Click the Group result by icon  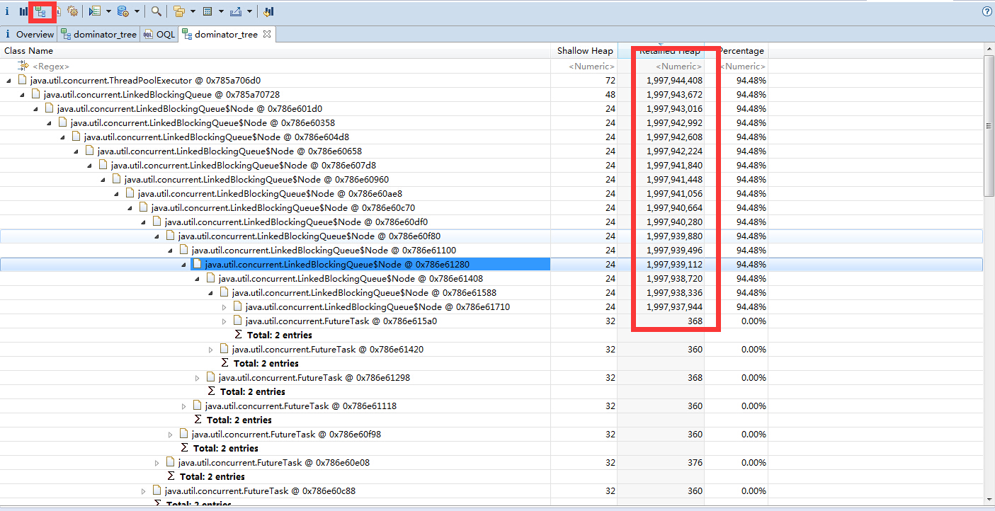tap(179, 11)
